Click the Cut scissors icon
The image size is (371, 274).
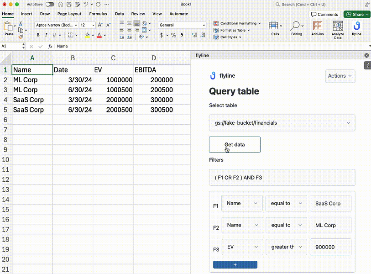[21, 23]
